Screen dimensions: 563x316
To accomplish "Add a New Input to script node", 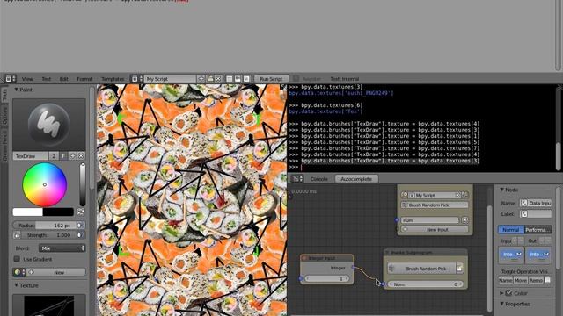I will 435,230.
